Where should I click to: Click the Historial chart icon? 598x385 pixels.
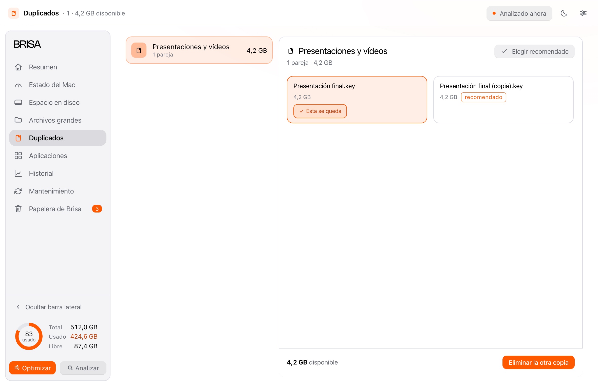18,173
